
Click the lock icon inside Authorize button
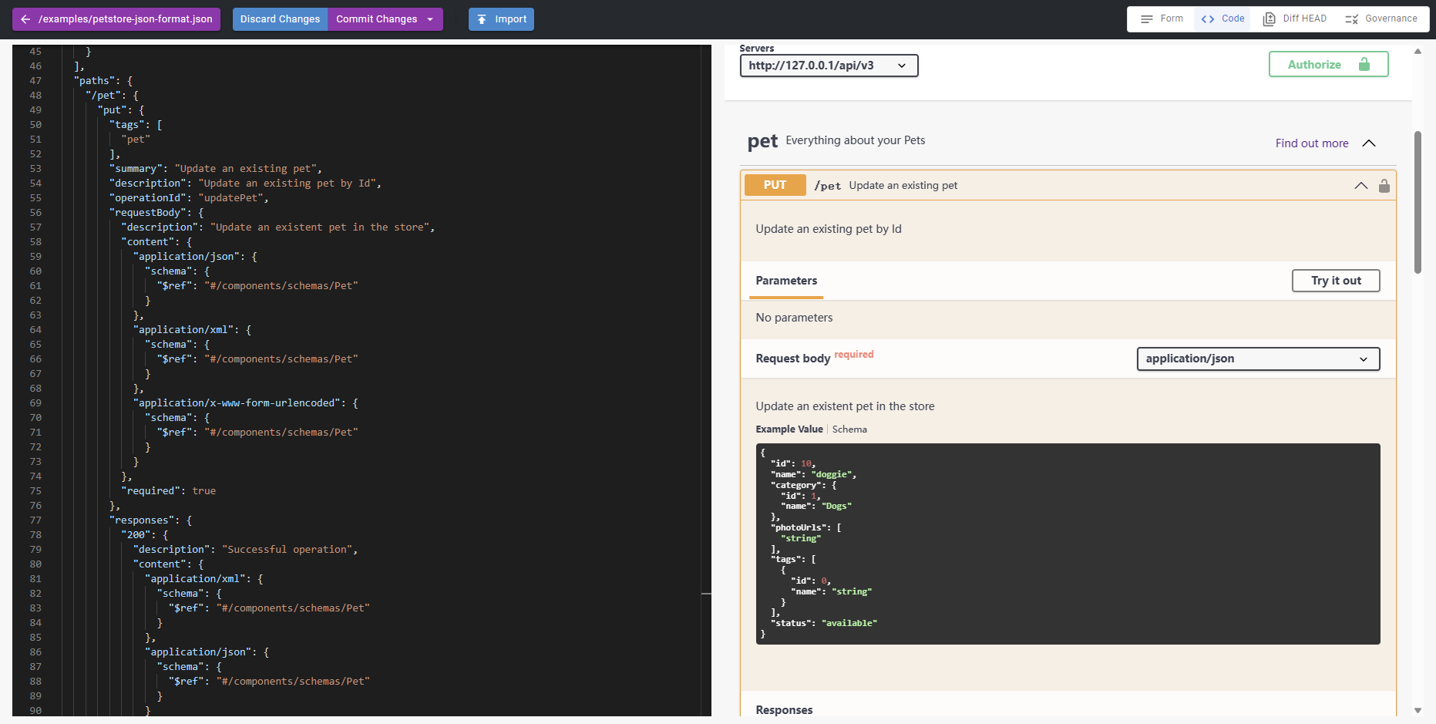point(1364,65)
